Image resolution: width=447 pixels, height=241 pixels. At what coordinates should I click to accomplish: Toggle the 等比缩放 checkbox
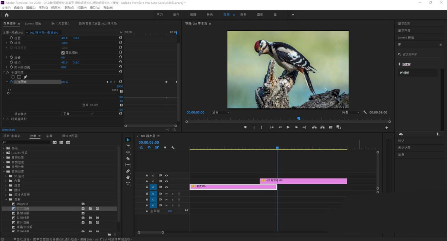[x=63, y=53]
